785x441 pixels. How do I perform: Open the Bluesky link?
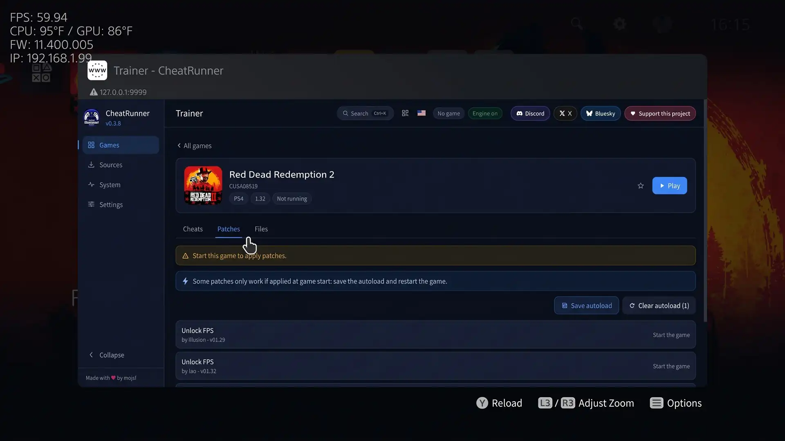601,114
